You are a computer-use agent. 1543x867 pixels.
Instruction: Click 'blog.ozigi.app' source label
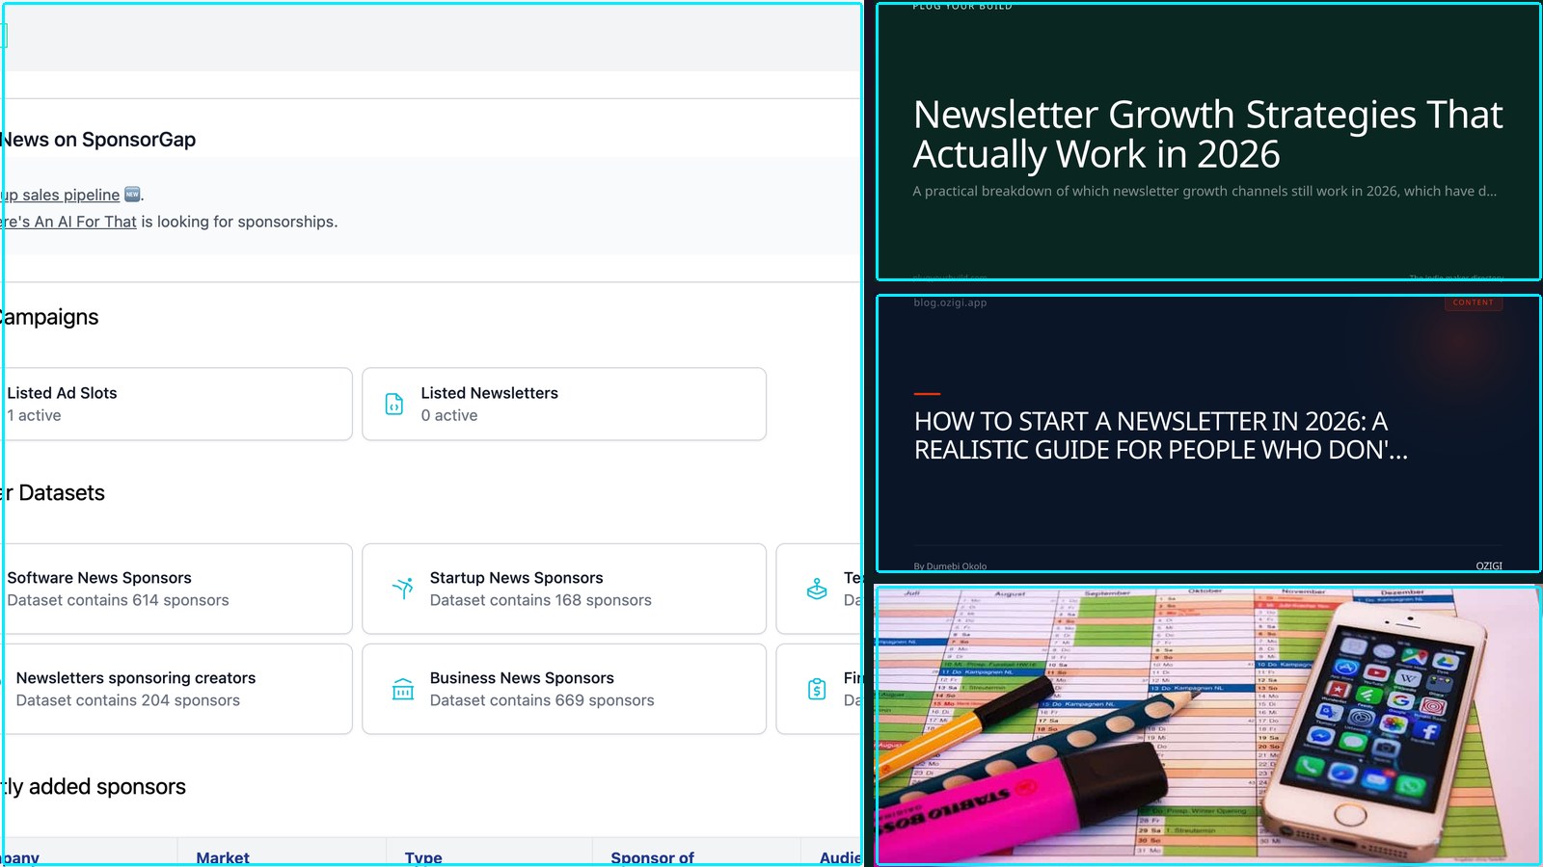coord(950,302)
